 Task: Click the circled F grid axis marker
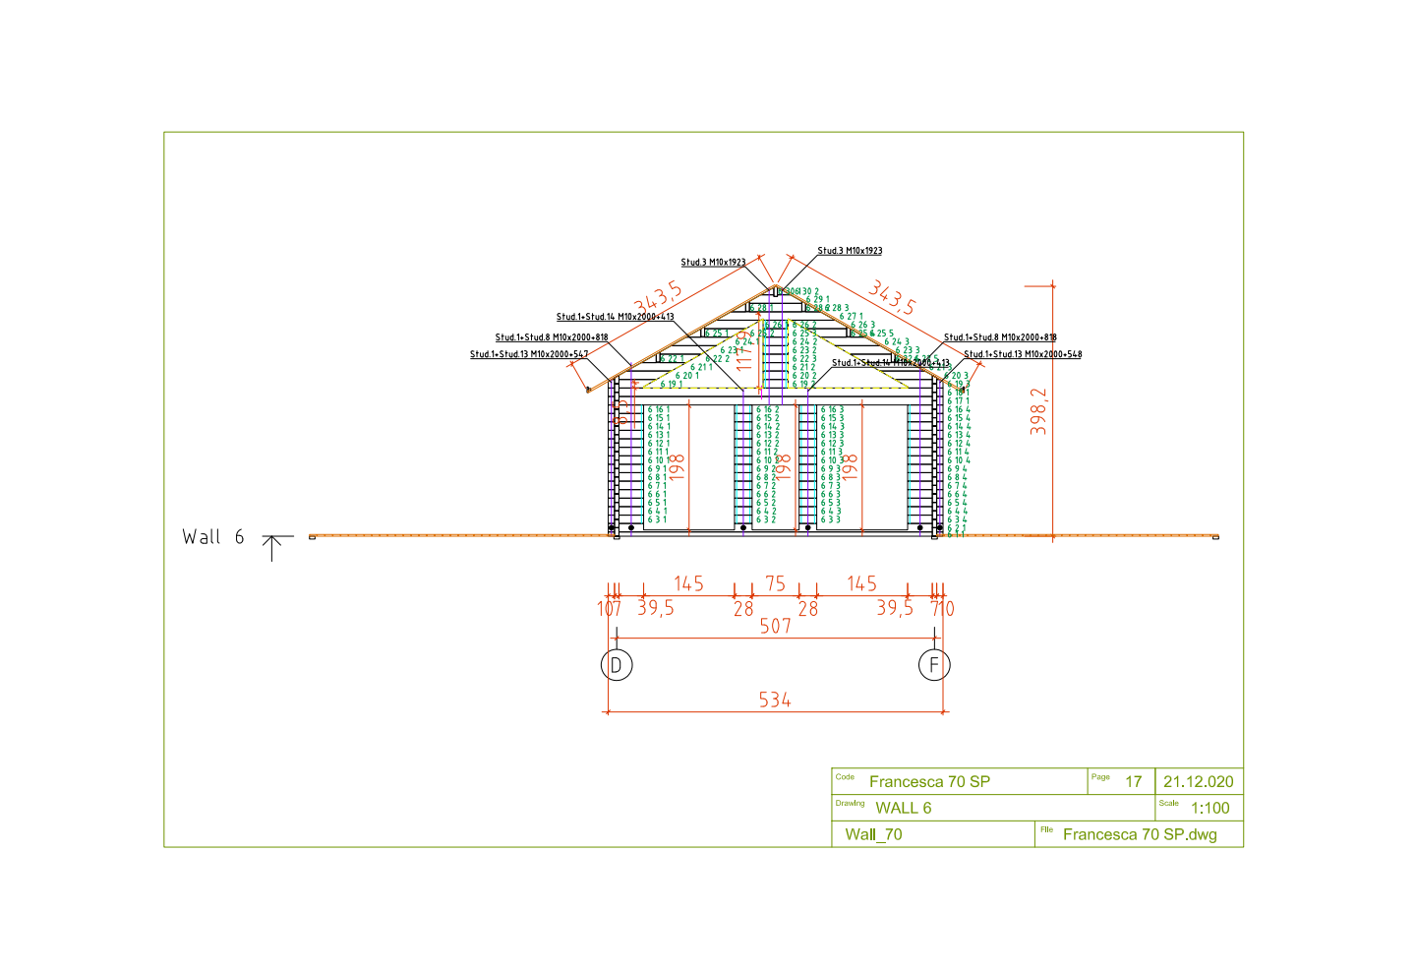[934, 665]
